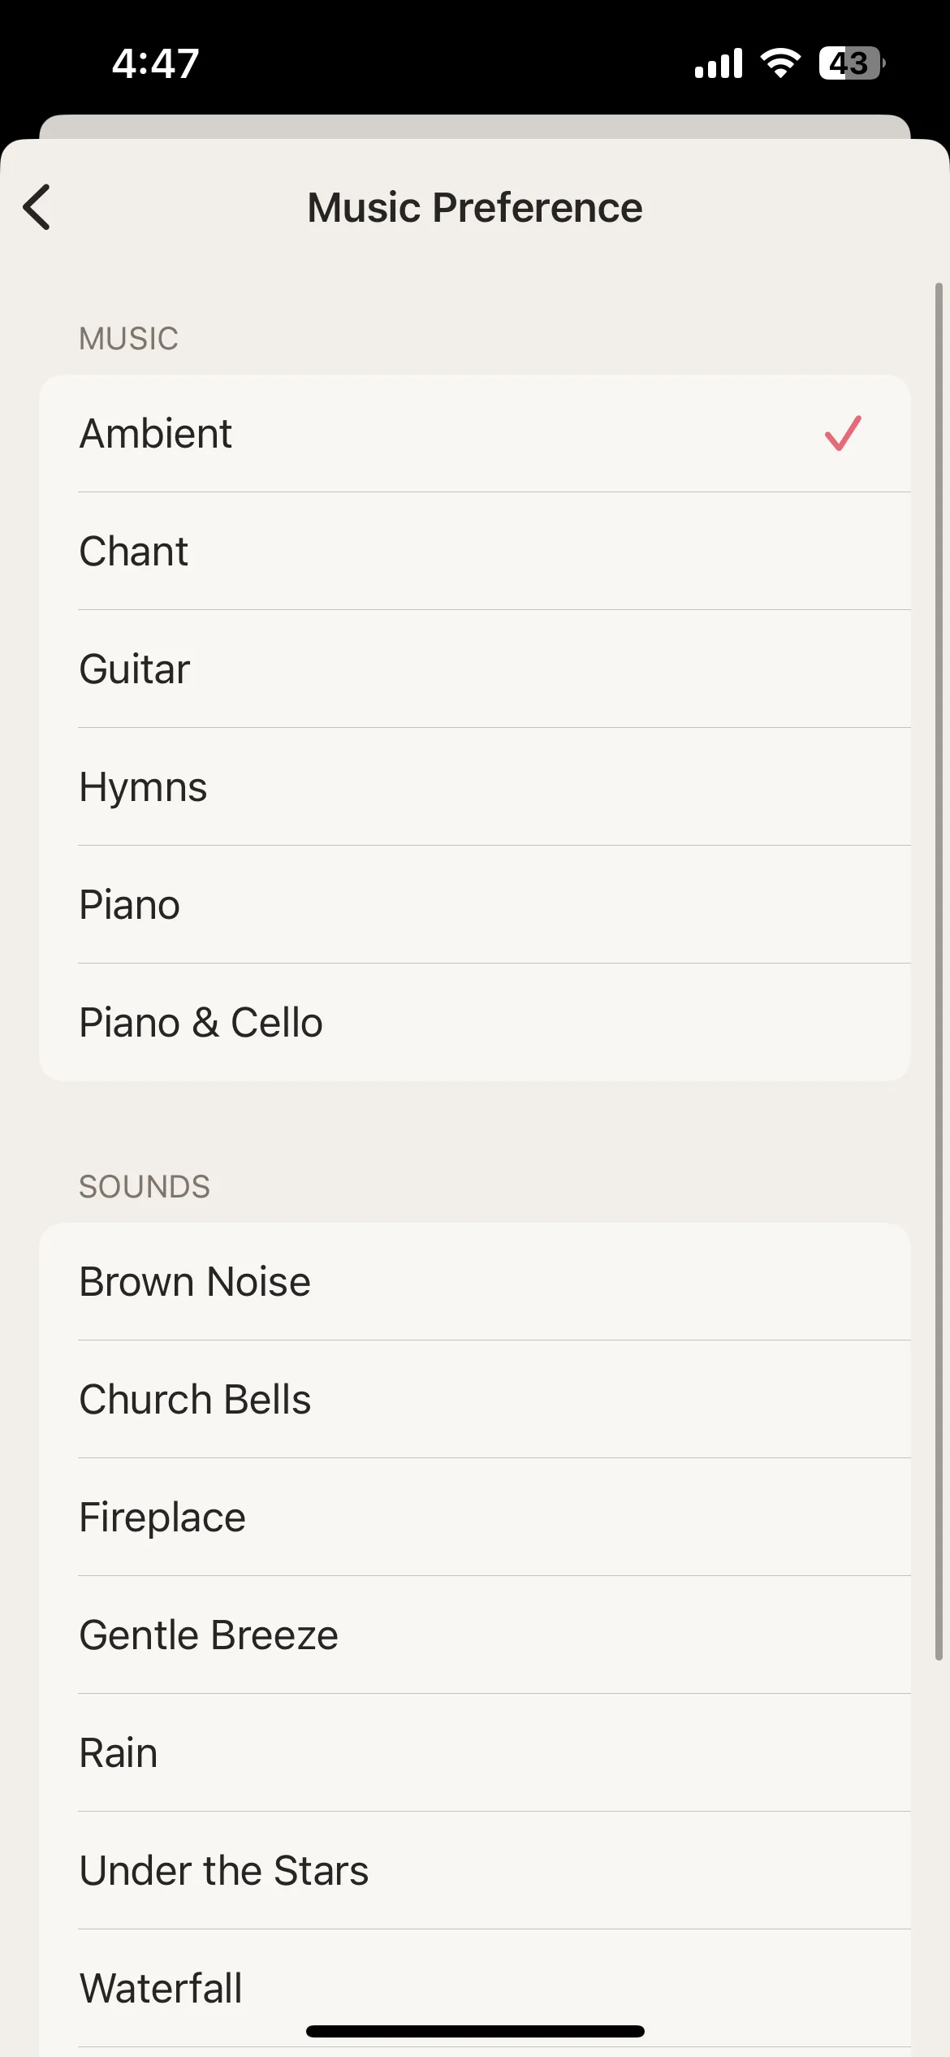The image size is (950, 2057).
Task: Tap the back chevron icon
Action: [37, 207]
